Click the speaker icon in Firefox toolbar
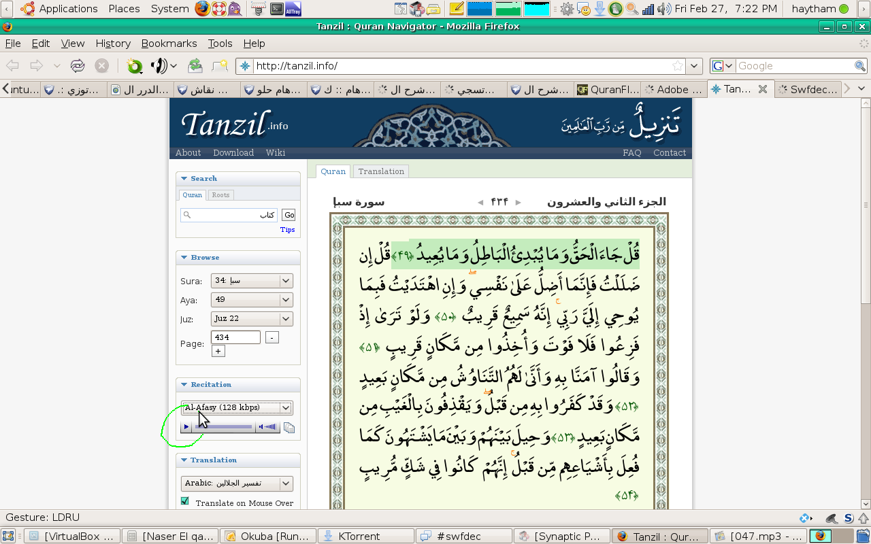The image size is (871, 544). click(x=159, y=66)
